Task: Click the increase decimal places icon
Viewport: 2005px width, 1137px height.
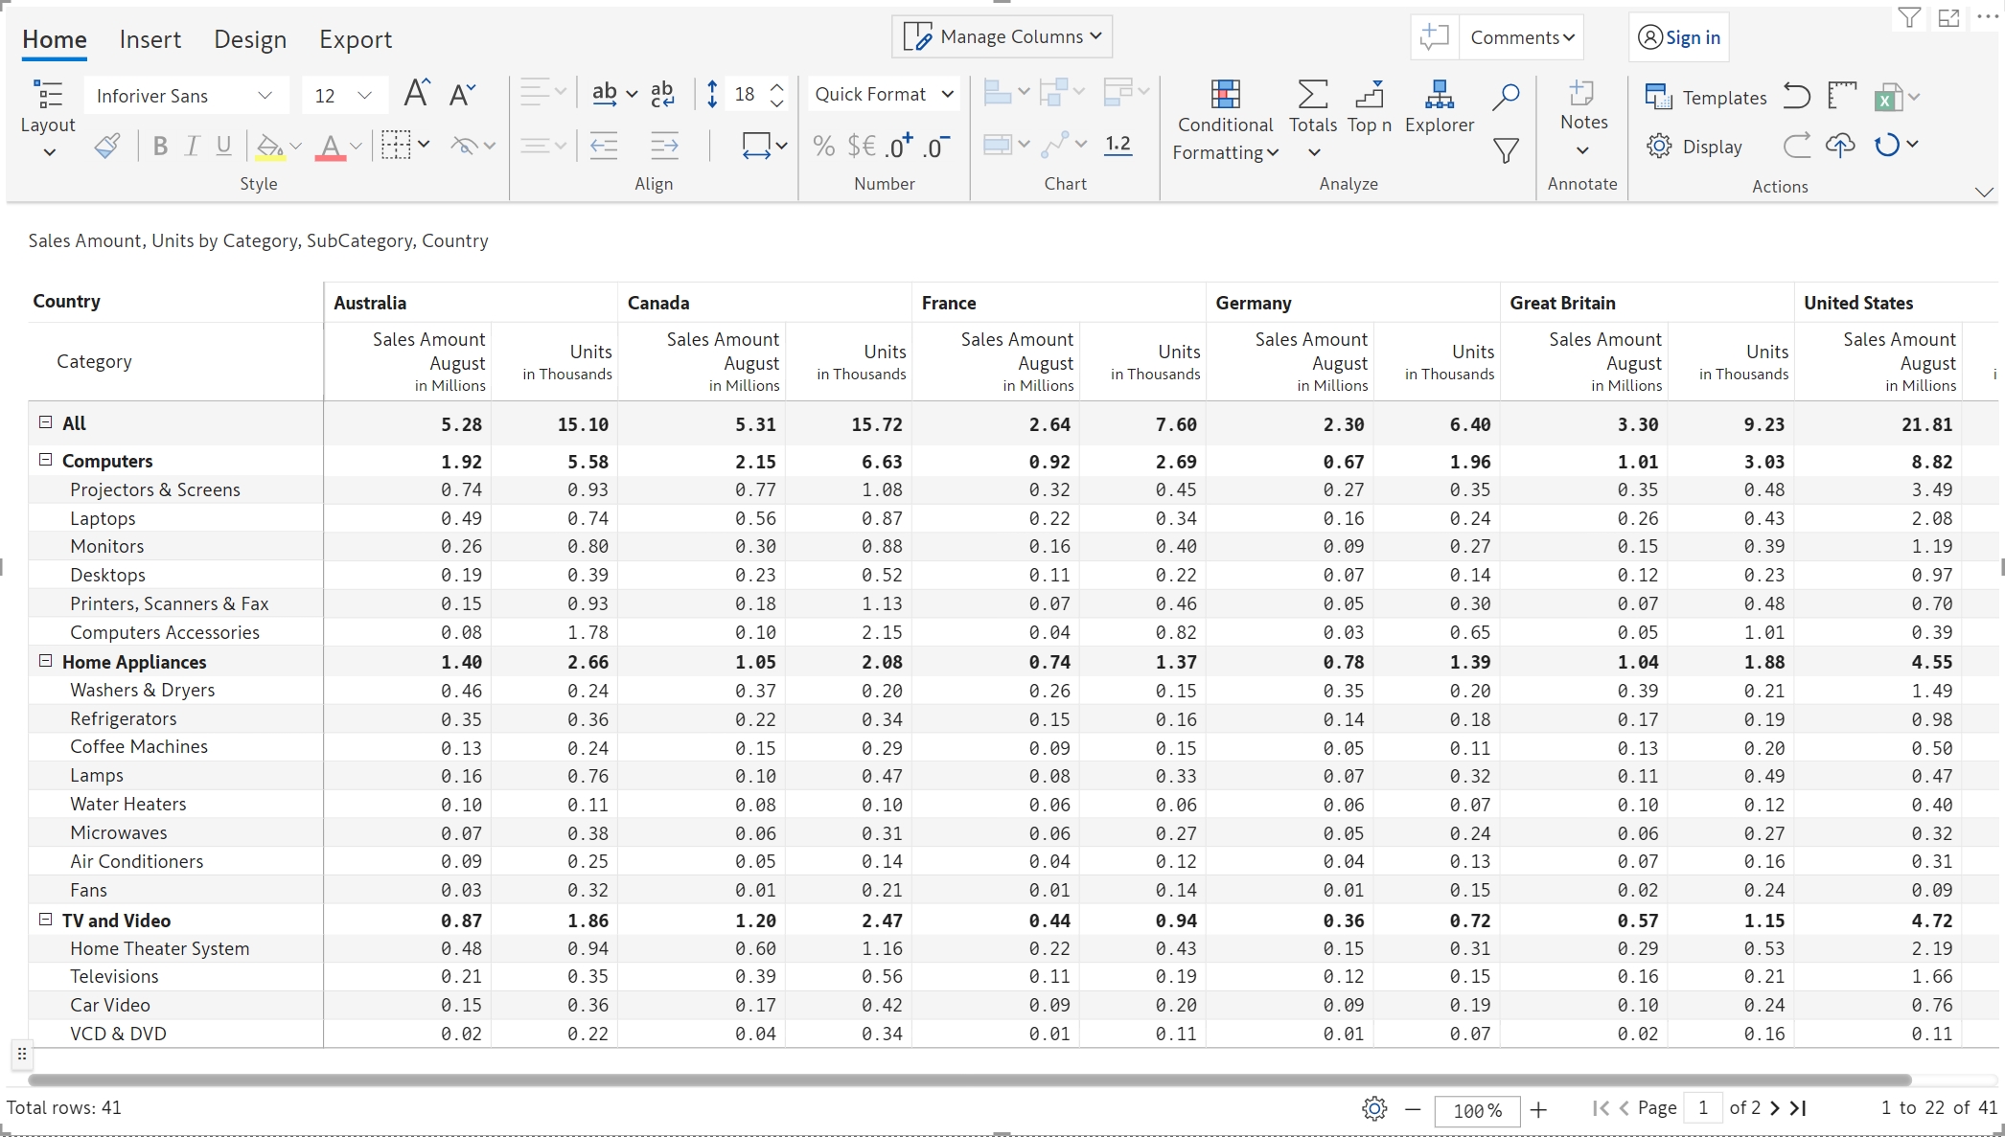Action: click(899, 146)
